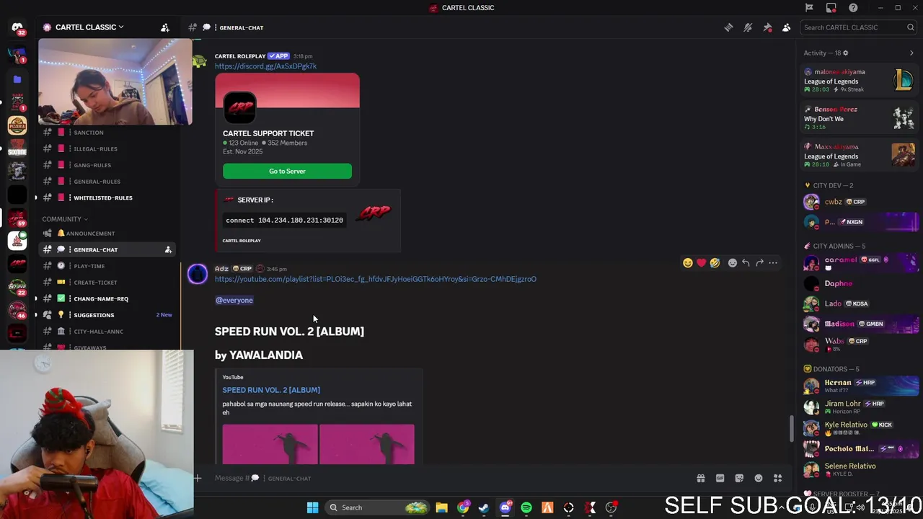Open the suggestions channel
Screen dimensions: 923x519
94,315
